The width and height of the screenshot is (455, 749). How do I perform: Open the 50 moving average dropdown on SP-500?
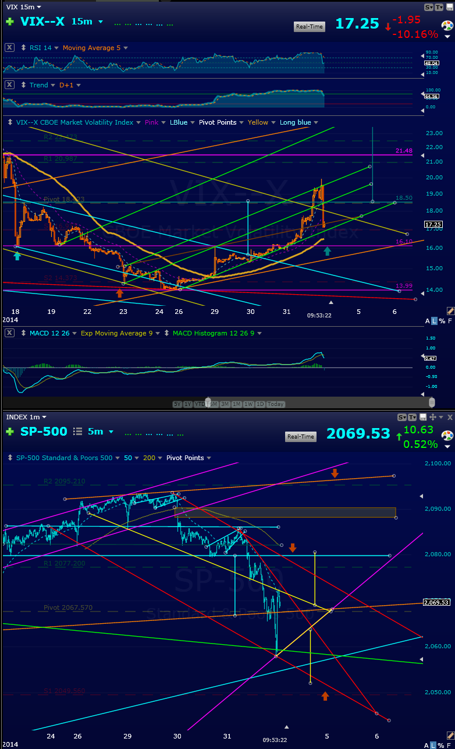(x=137, y=458)
